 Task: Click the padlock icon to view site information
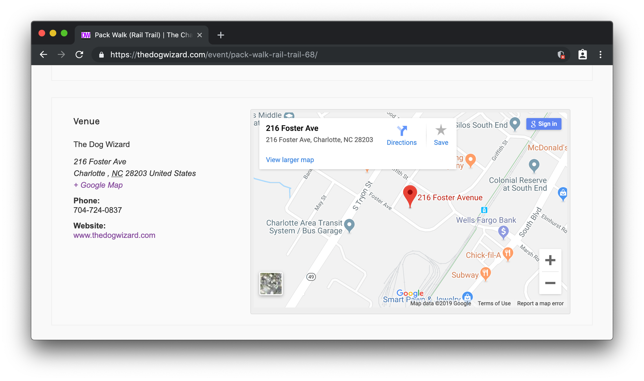pos(101,55)
